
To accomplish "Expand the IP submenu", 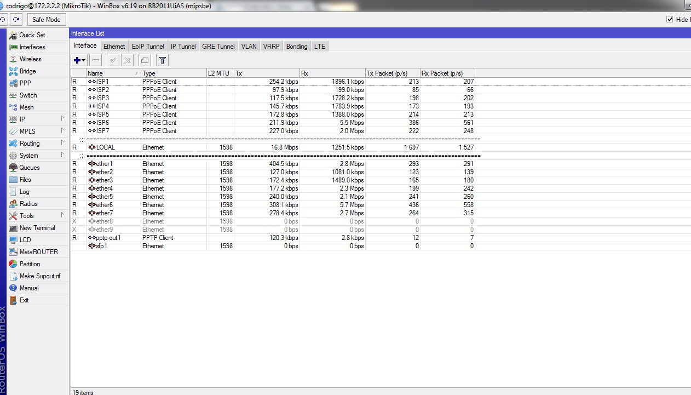I will point(37,119).
